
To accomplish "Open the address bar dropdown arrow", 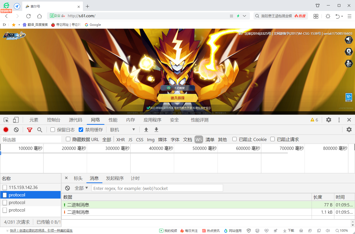I will [x=244, y=16].
